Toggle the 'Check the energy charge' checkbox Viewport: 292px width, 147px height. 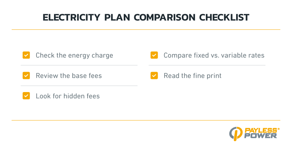(x=26, y=55)
